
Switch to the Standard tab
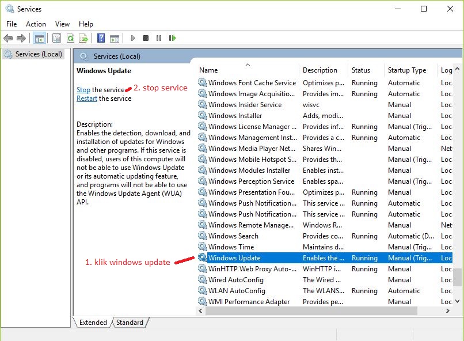(x=130, y=323)
